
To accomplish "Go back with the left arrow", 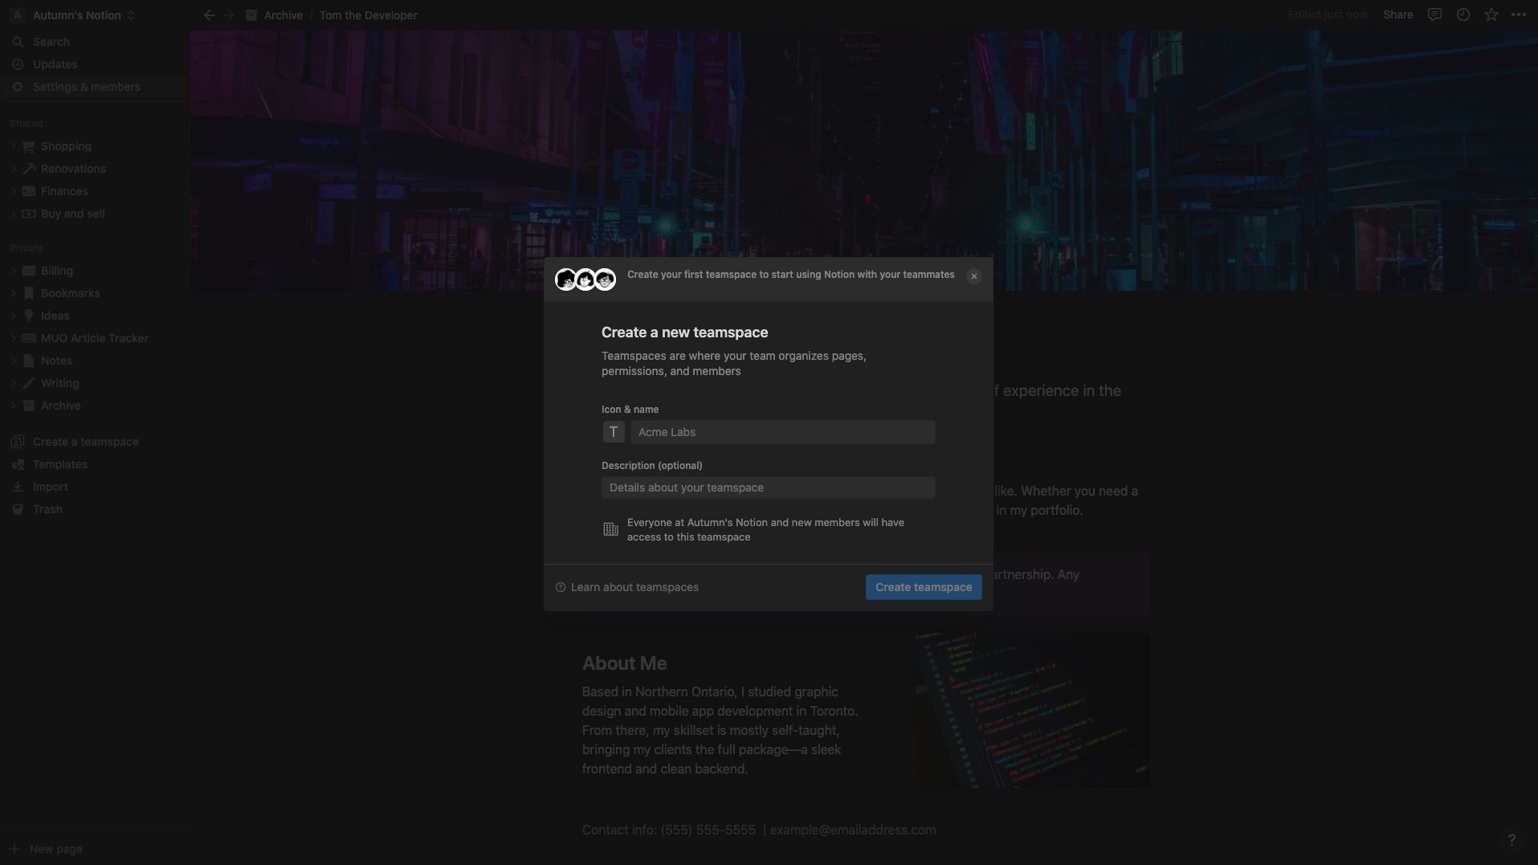I will [x=209, y=15].
